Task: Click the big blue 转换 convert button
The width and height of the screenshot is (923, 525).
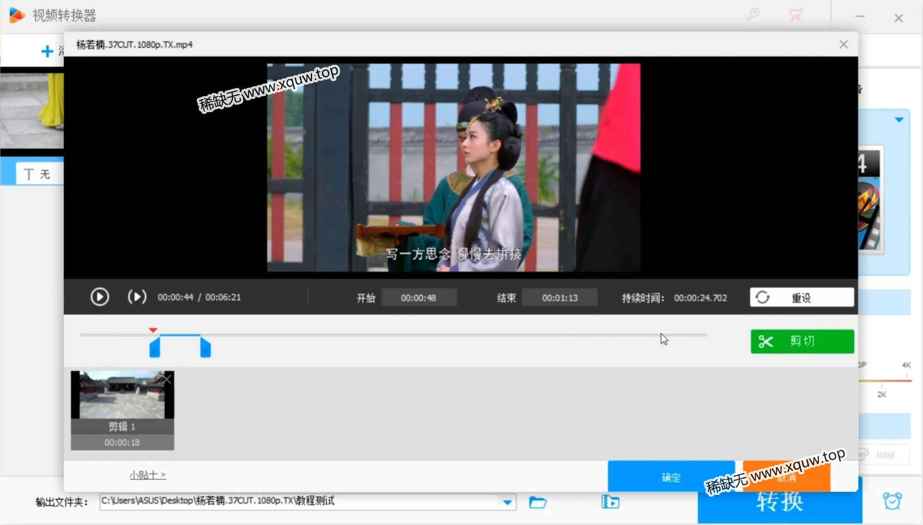Action: [779, 501]
